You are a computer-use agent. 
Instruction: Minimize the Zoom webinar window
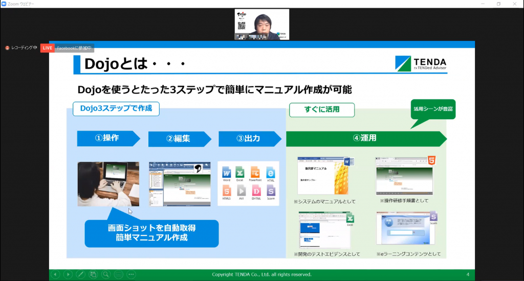tap(483, 4)
